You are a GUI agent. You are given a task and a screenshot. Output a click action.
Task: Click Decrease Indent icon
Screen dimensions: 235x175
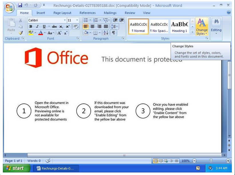[x=115, y=20]
